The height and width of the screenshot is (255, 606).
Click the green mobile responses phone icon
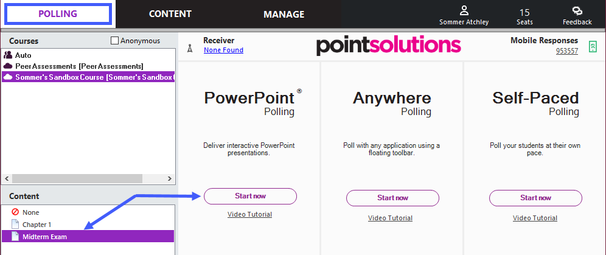pyautogui.click(x=593, y=46)
